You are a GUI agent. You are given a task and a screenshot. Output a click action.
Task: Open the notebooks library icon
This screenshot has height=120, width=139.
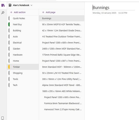(3, 5)
